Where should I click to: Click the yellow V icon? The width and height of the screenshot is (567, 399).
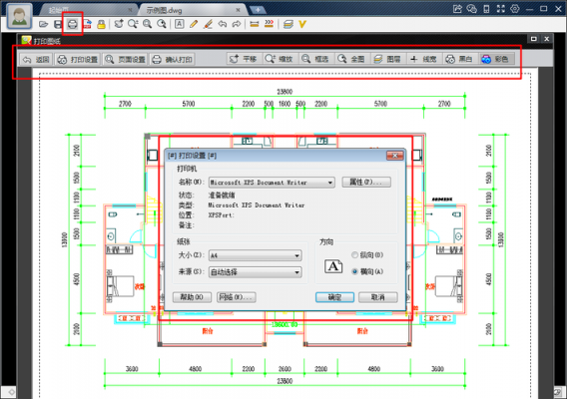pos(302,24)
